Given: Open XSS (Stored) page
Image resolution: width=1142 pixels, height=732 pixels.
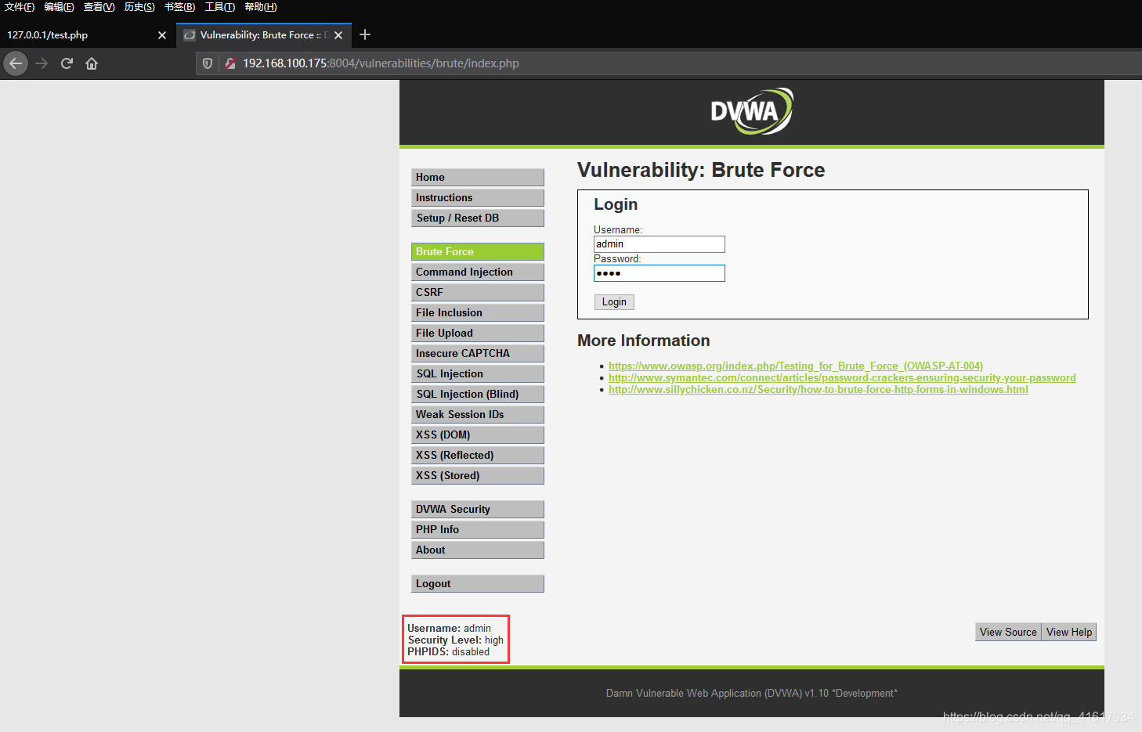Looking at the screenshot, I should (x=478, y=475).
